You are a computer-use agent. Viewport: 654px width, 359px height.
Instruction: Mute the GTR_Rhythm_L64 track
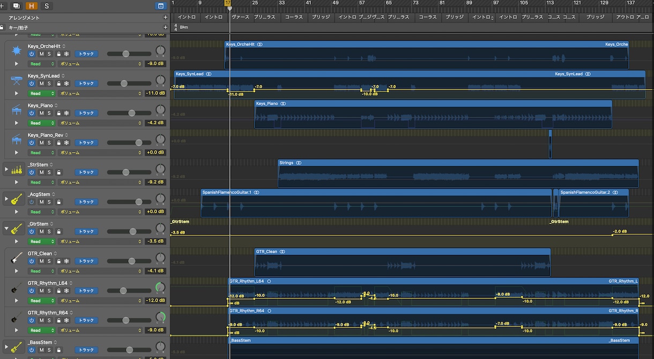(x=41, y=291)
